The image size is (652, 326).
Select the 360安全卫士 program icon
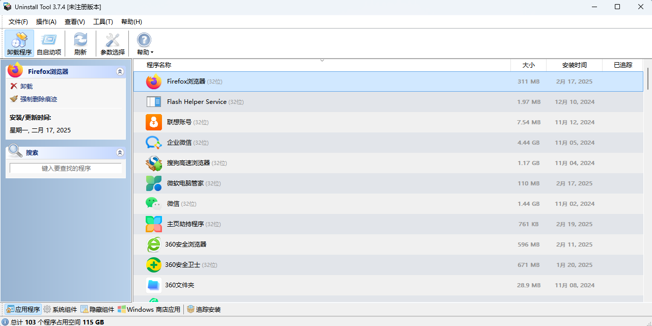(153, 265)
